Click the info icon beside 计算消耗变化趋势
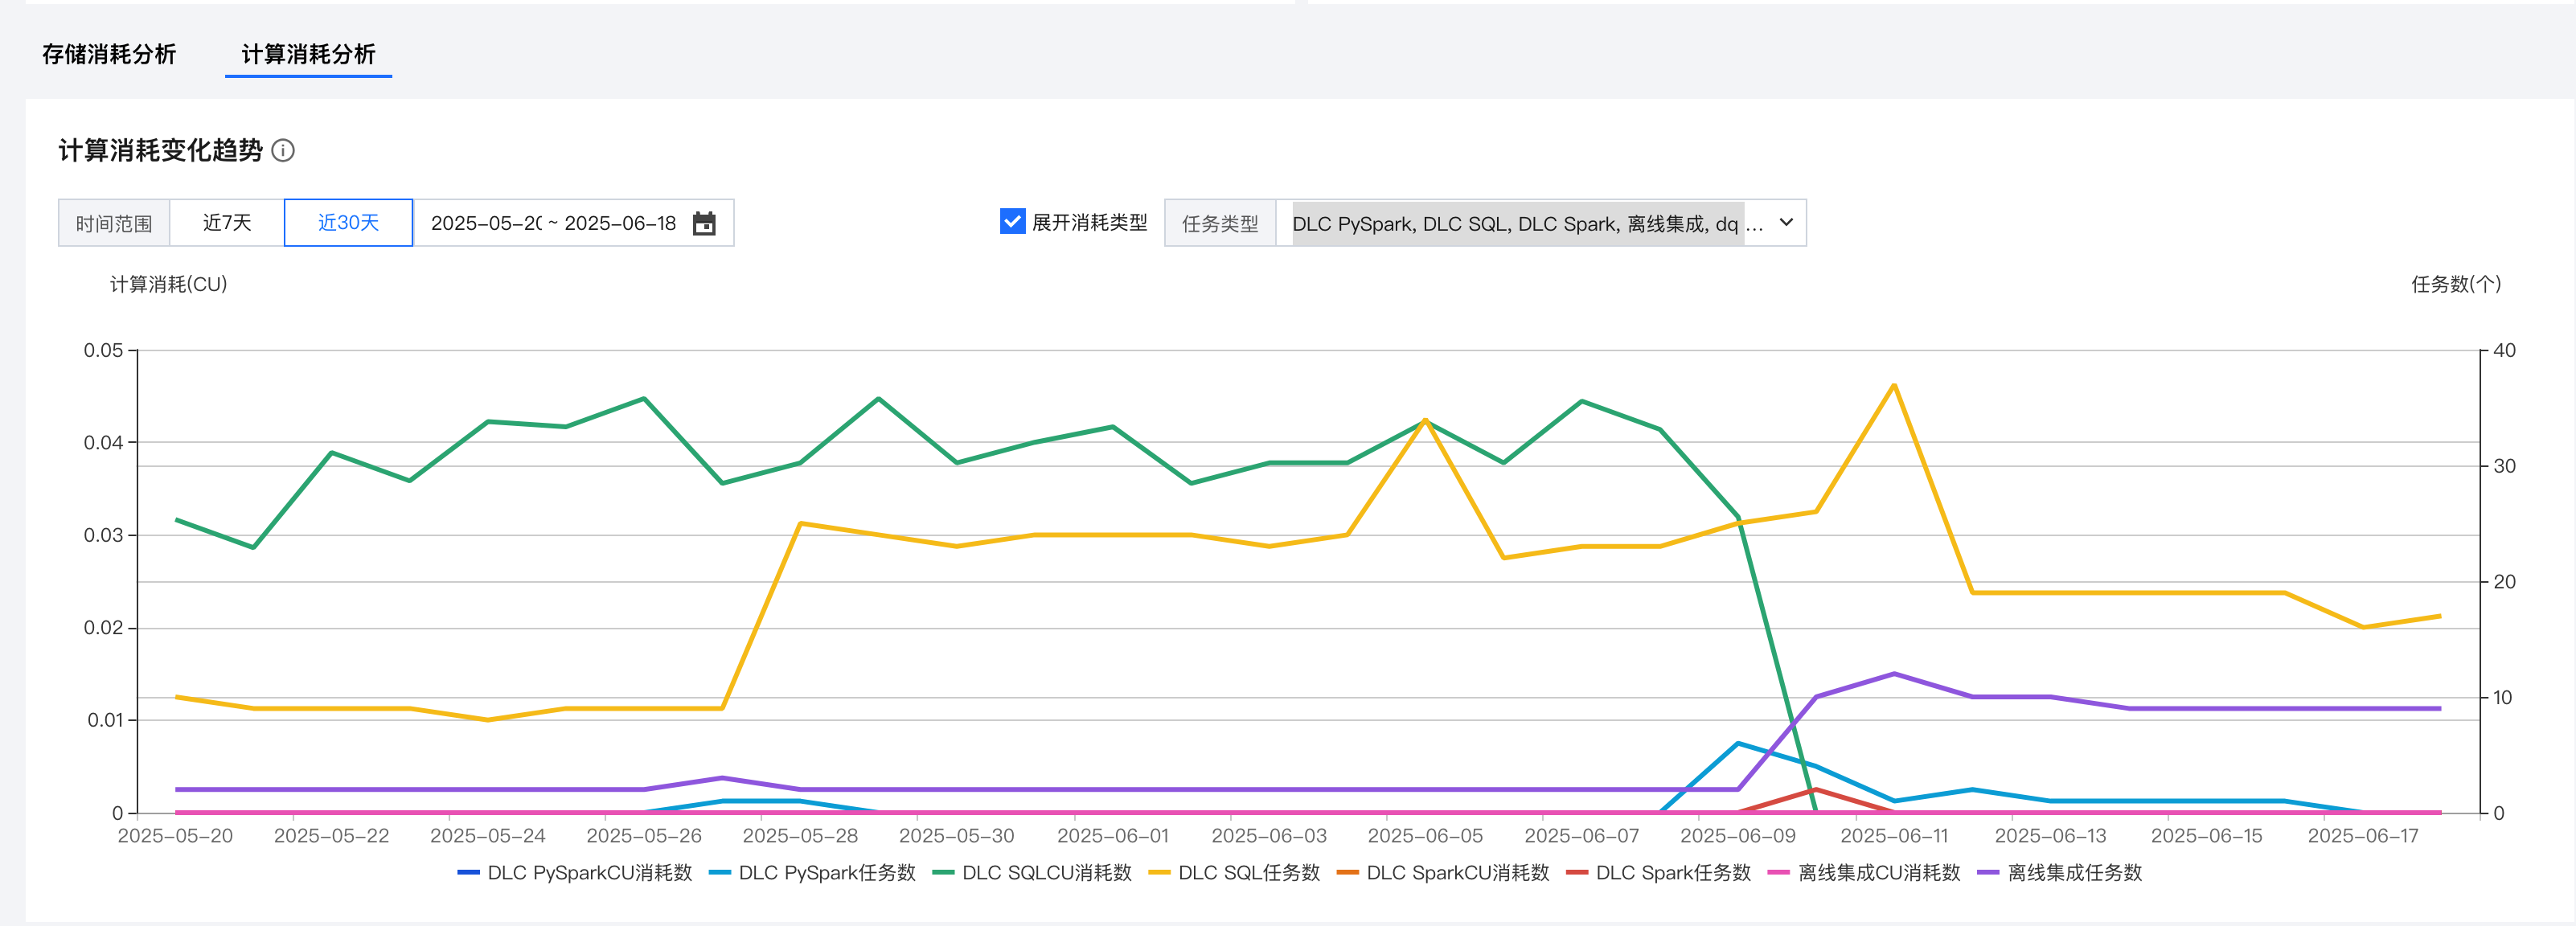Image resolution: width=2576 pixels, height=926 pixels. [x=283, y=151]
